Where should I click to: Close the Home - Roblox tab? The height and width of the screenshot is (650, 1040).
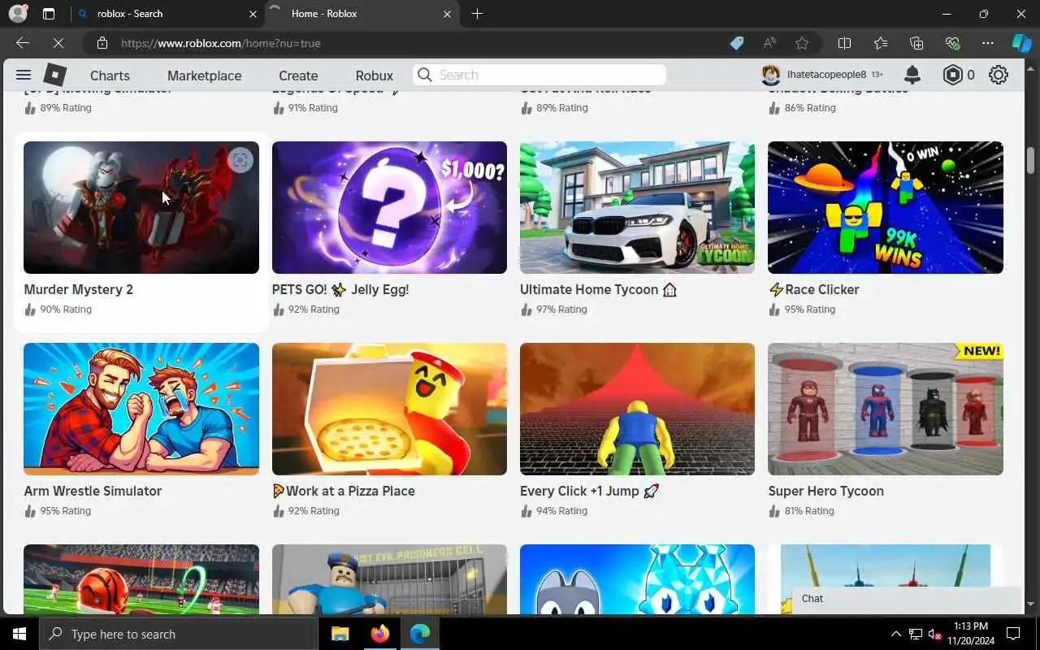(448, 14)
